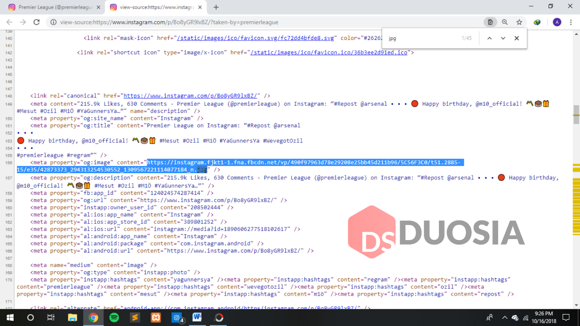Open Spotify from taskbar
Screen dimensions: 580x326
click(114, 318)
